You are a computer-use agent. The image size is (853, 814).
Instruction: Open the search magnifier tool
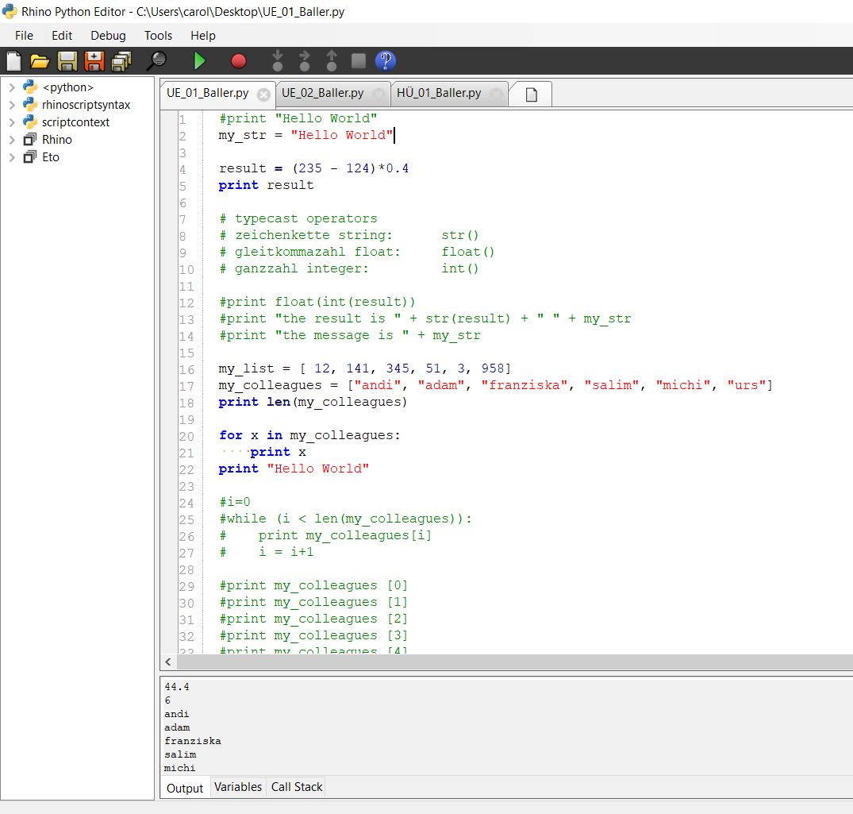coord(156,61)
